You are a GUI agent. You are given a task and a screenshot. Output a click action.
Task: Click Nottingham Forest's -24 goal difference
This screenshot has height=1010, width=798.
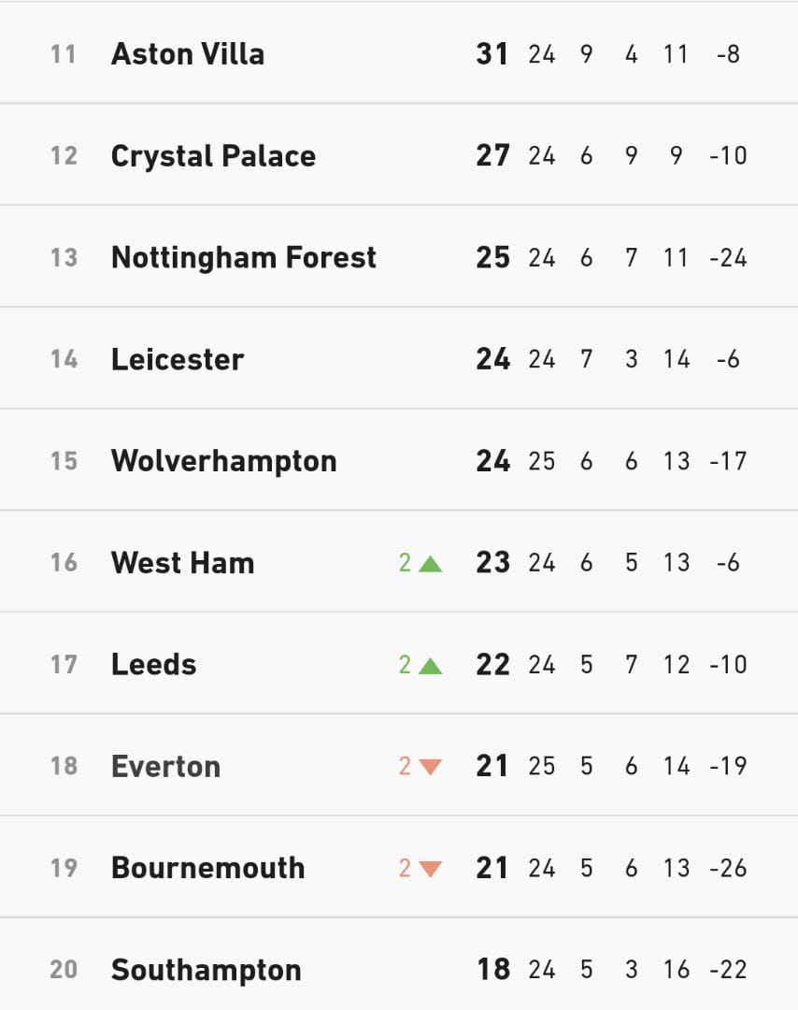tap(728, 258)
